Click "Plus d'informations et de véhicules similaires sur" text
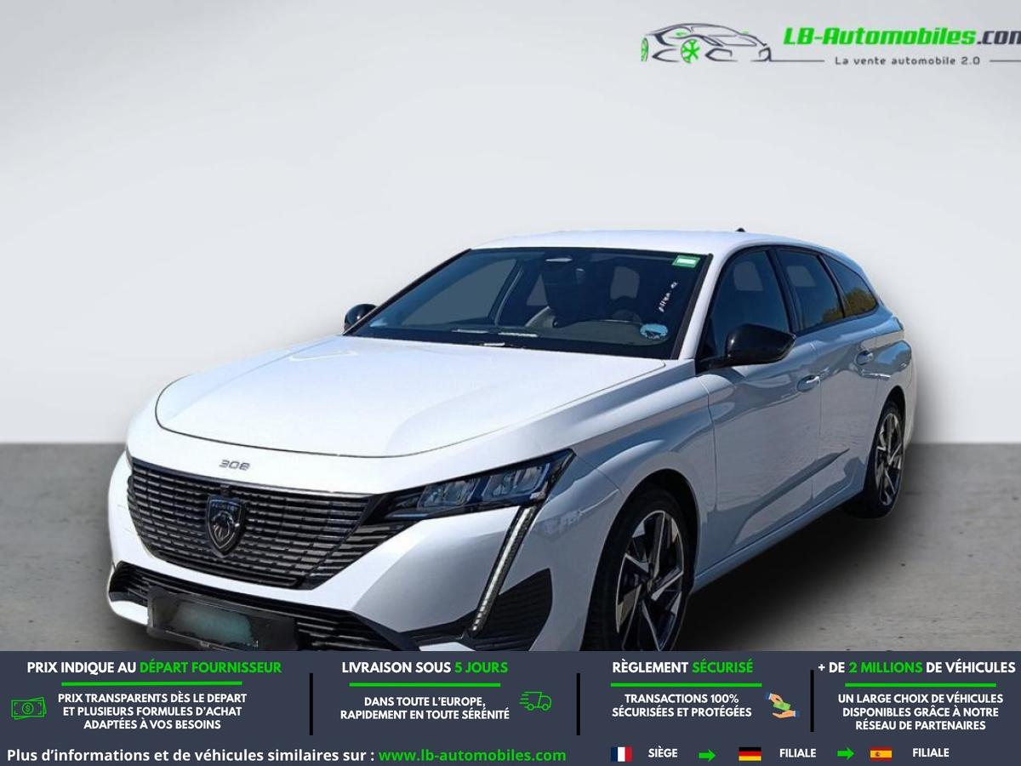 point(191,755)
